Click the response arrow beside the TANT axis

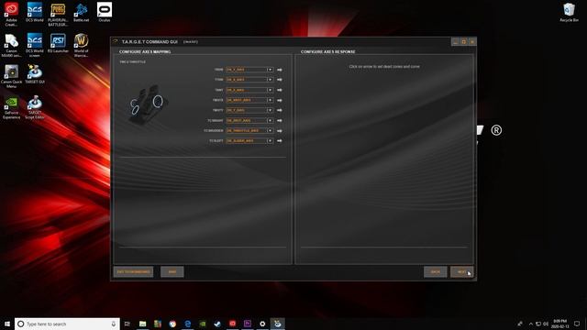coord(279,90)
